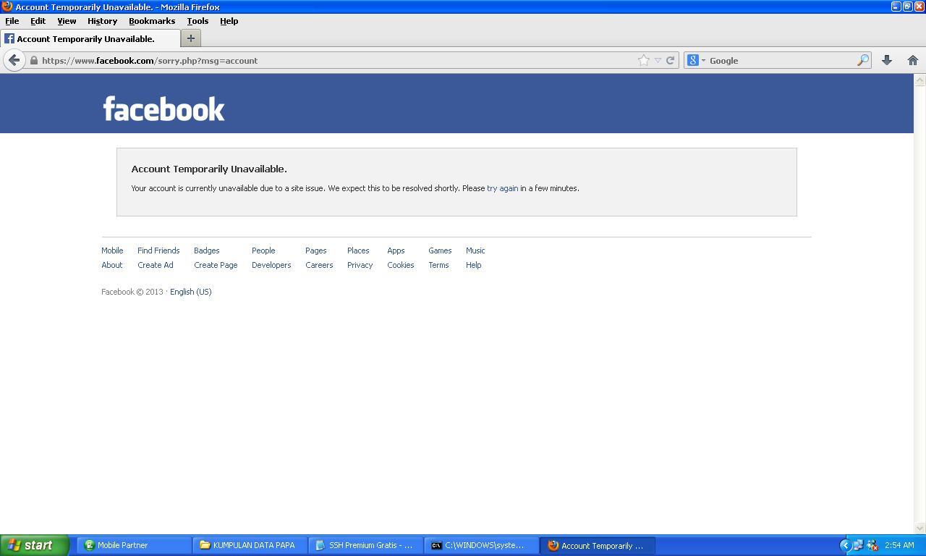Open the Cookies footer link
This screenshot has height=556, width=926.
click(401, 265)
